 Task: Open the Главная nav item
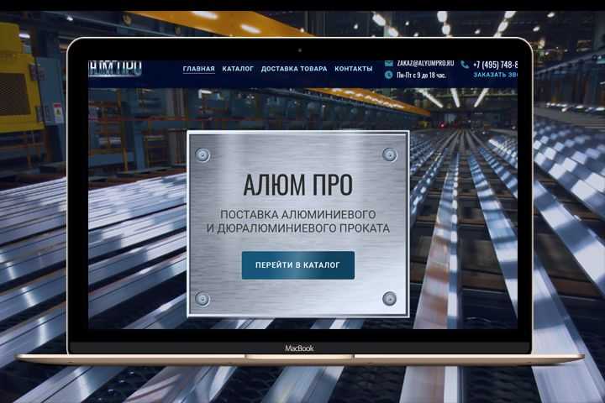pyautogui.click(x=198, y=69)
